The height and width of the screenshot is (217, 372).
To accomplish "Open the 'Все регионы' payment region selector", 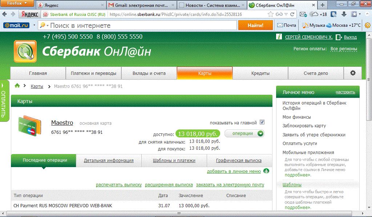I will pyautogui.click(x=344, y=49).
